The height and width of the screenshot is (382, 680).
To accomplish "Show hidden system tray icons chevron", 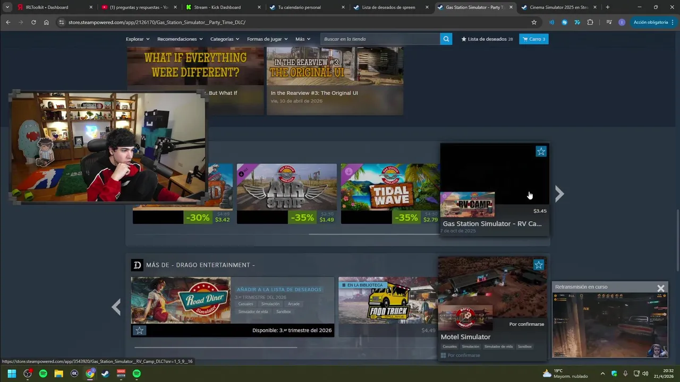I will click(602, 374).
